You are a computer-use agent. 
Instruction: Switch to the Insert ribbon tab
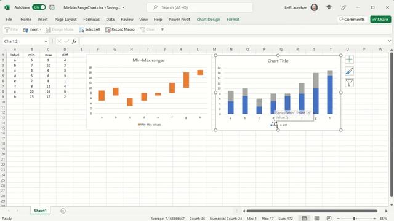[x=42, y=19]
